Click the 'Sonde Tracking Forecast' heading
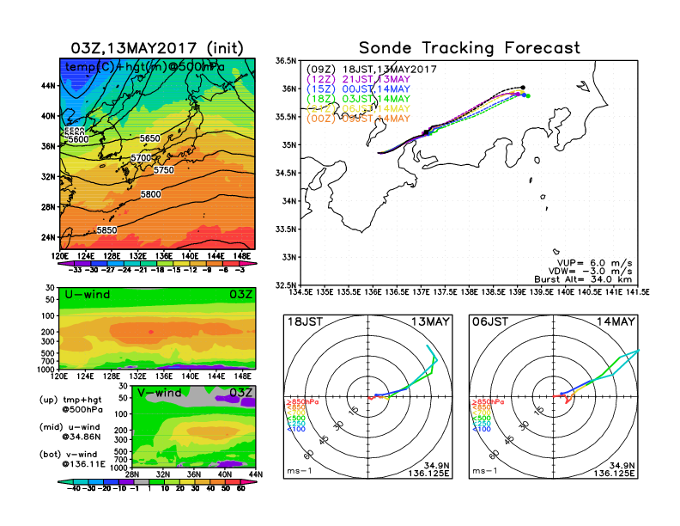Image resolution: width=680 pixels, height=526 pixels. [x=470, y=48]
